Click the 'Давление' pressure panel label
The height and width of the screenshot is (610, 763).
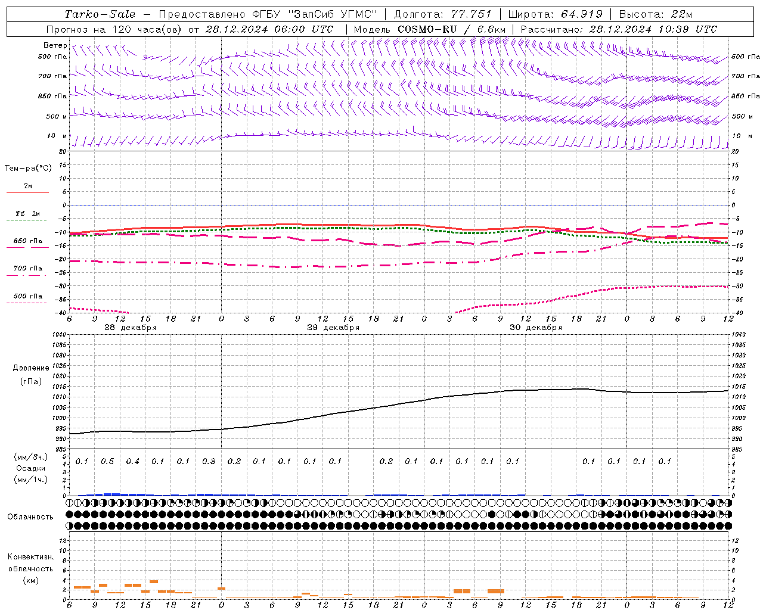coord(31,368)
